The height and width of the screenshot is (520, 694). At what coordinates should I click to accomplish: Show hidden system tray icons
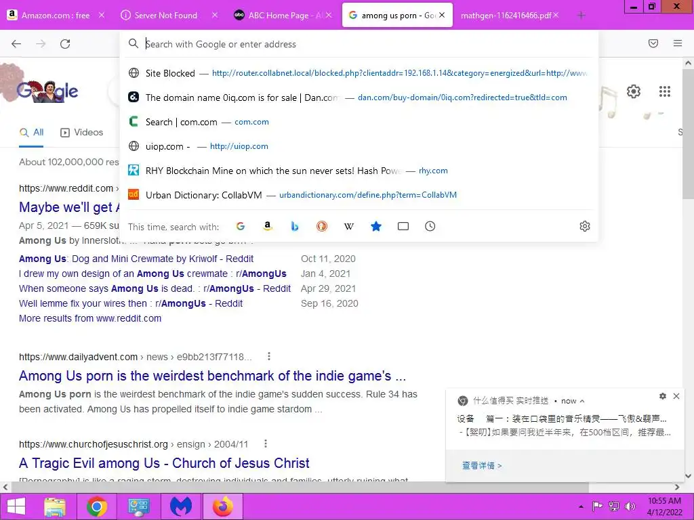pyautogui.click(x=581, y=506)
